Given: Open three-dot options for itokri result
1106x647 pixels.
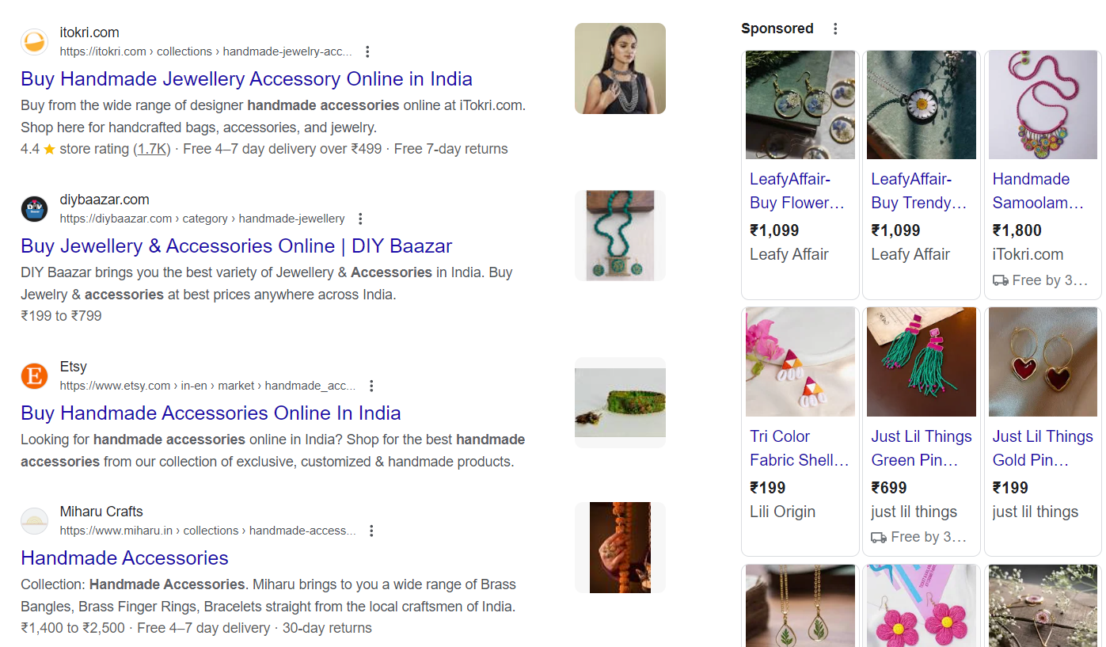Looking at the screenshot, I should [367, 50].
